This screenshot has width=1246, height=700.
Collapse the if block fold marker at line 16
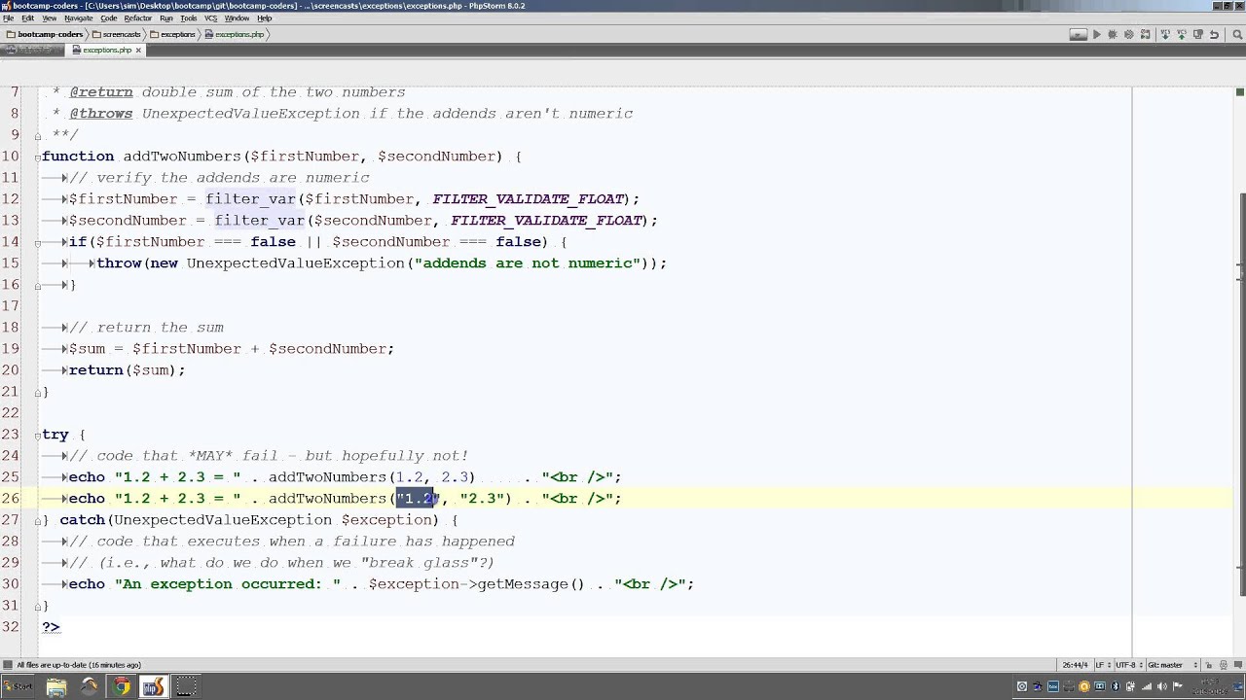(38, 285)
